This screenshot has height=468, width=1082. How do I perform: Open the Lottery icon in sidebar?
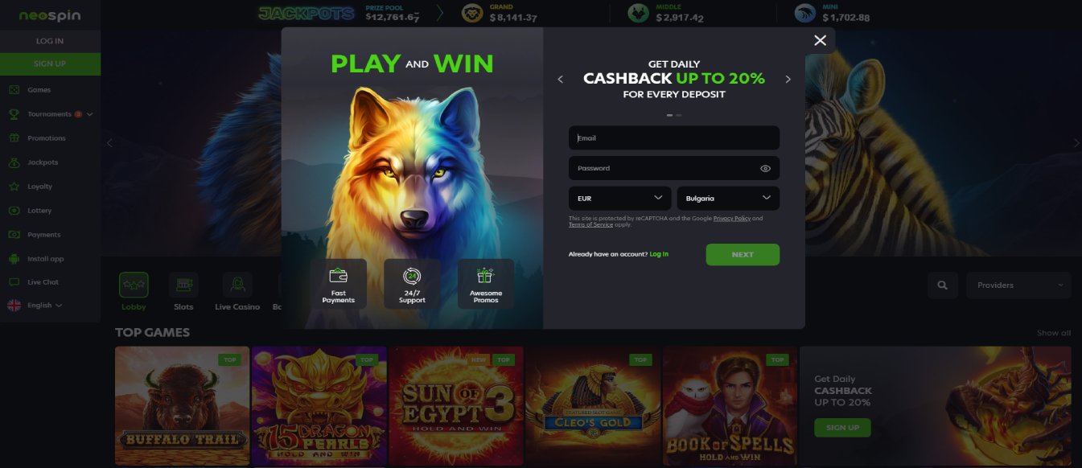coord(14,211)
